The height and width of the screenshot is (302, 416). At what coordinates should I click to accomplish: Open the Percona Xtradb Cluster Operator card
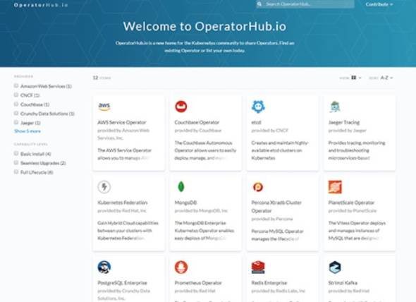282,213
